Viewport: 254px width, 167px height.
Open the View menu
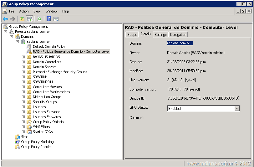37,11
